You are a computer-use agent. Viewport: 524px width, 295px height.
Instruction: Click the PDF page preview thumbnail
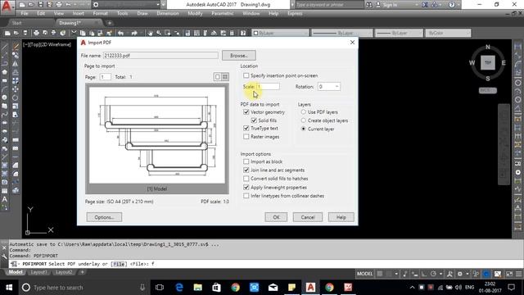(157, 135)
